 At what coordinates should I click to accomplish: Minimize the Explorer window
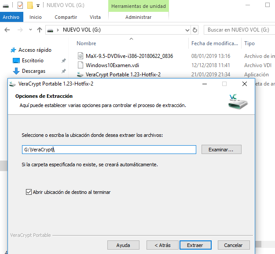click(248, 5)
